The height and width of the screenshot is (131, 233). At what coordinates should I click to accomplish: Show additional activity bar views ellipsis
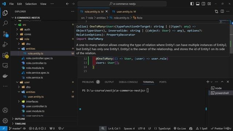tap(5, 86)
